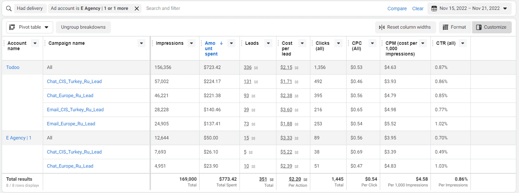Screen dimensions: 519x193
Task: Click the footnote marker beside 336 leads
Action: click(256, 68)
